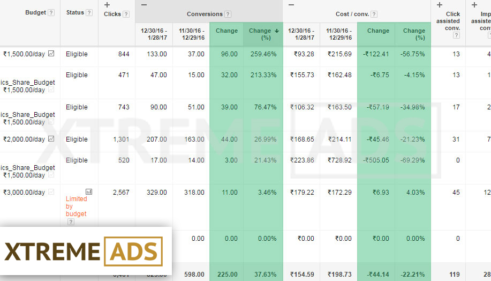The height and width of the screenshot is (281, 491).
Task: Select the total ₹154.59 cost per conversion
Action: point(302,275)
